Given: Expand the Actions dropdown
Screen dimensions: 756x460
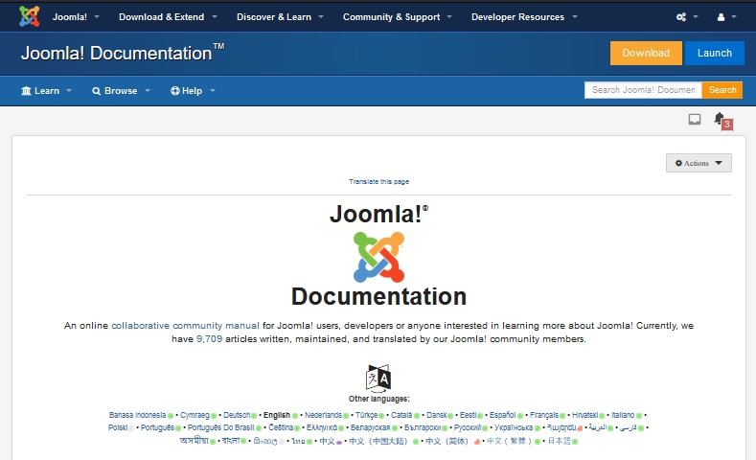Looking at the screenshot, I should click(699, 163).
